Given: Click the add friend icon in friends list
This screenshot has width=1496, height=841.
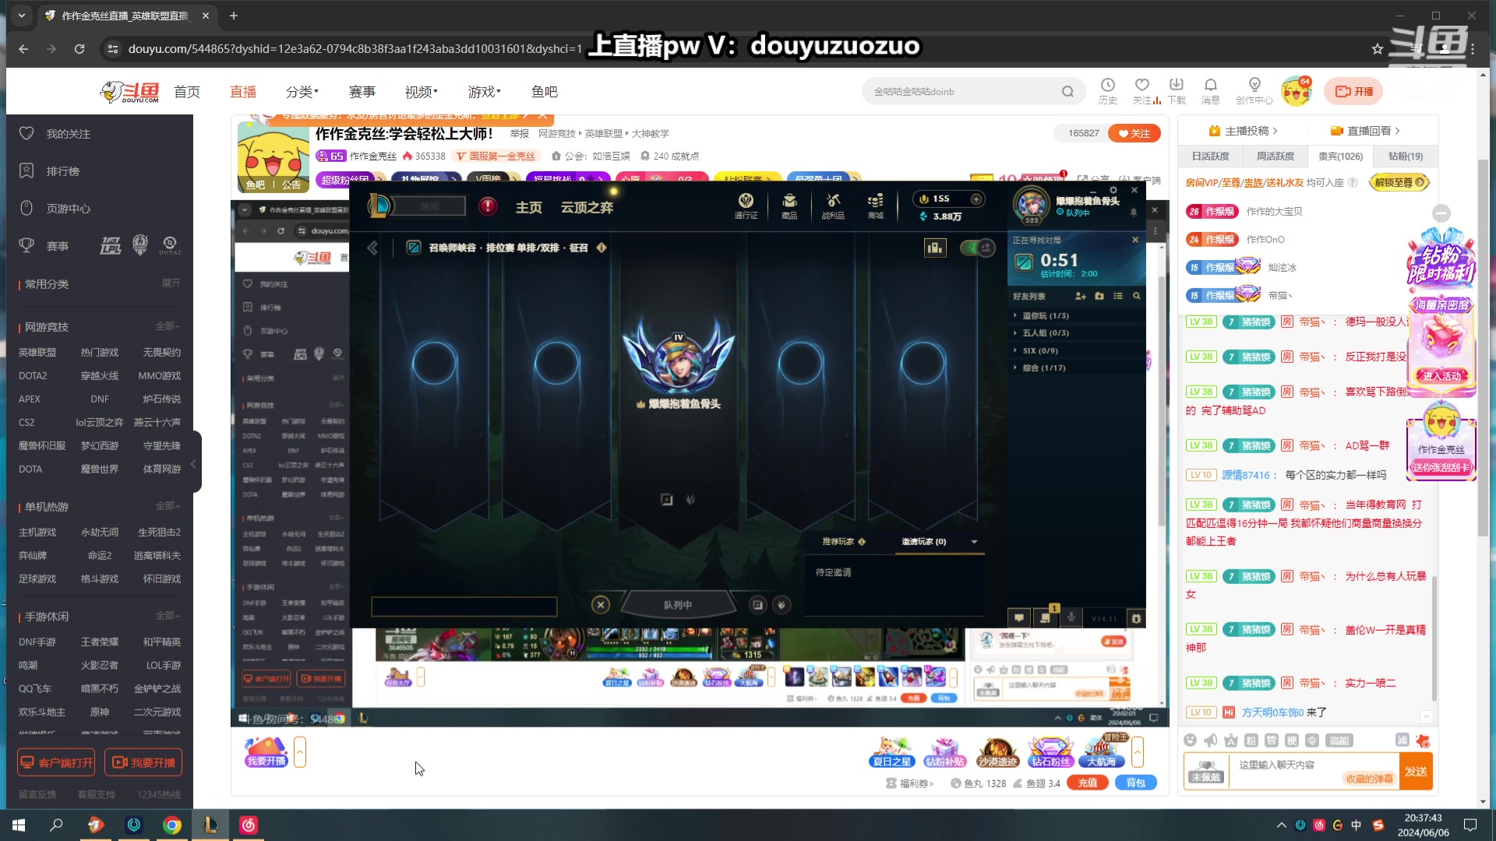Looking at the screenshot, I should pos(1080,296).
